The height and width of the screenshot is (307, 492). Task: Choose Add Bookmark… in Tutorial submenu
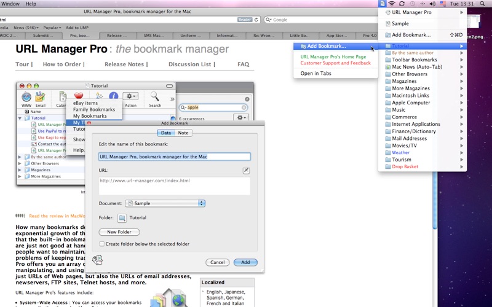tap(335, 46)
